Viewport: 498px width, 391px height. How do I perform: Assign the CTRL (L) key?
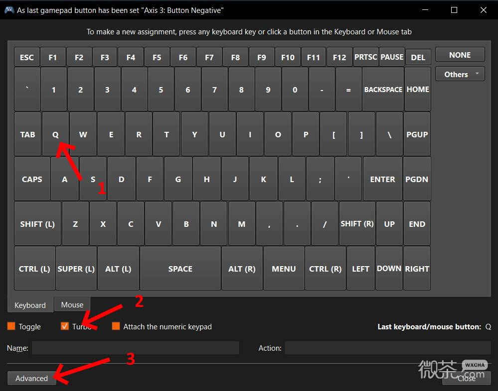pos(34,268)
